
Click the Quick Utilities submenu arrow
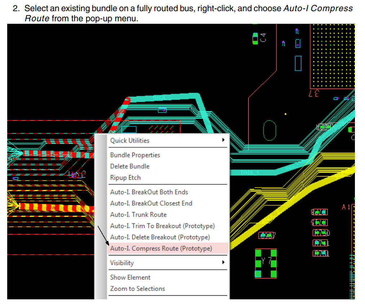223,140
